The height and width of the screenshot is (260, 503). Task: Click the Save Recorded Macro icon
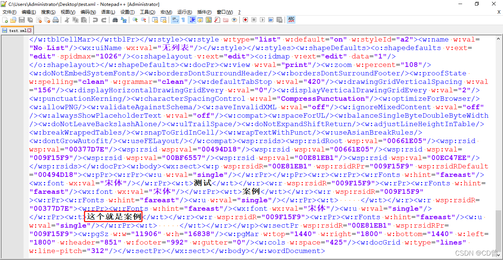point(279,20)
